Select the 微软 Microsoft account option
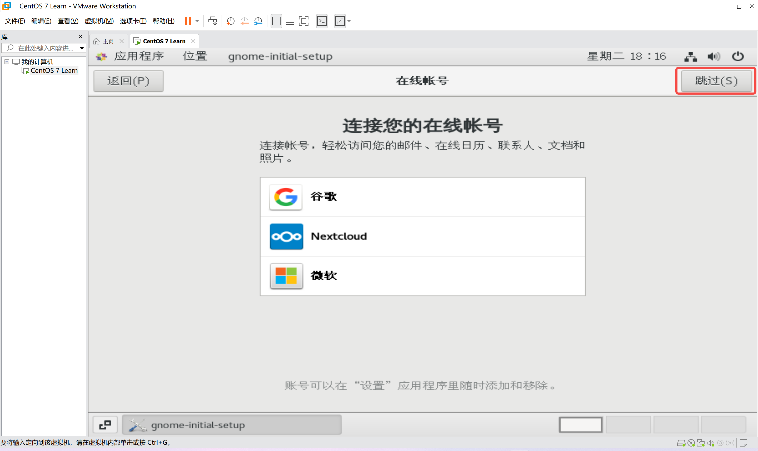758x451 pixels. pos(422,276)
